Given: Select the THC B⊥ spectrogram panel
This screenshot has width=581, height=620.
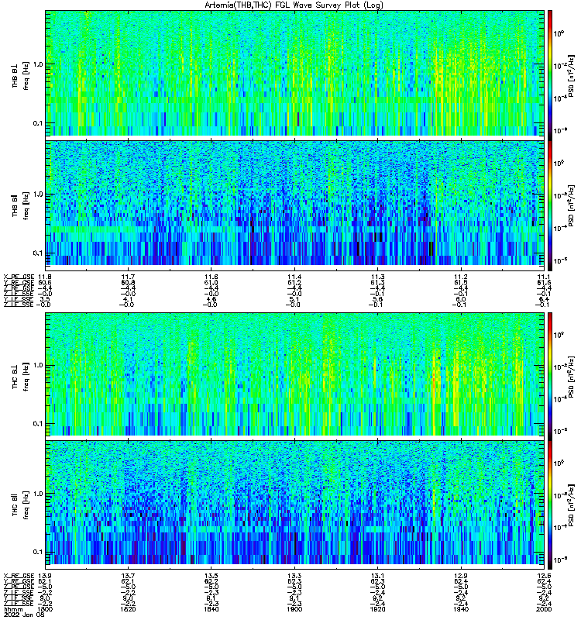Looking at the screenshot, I should 294,374.
